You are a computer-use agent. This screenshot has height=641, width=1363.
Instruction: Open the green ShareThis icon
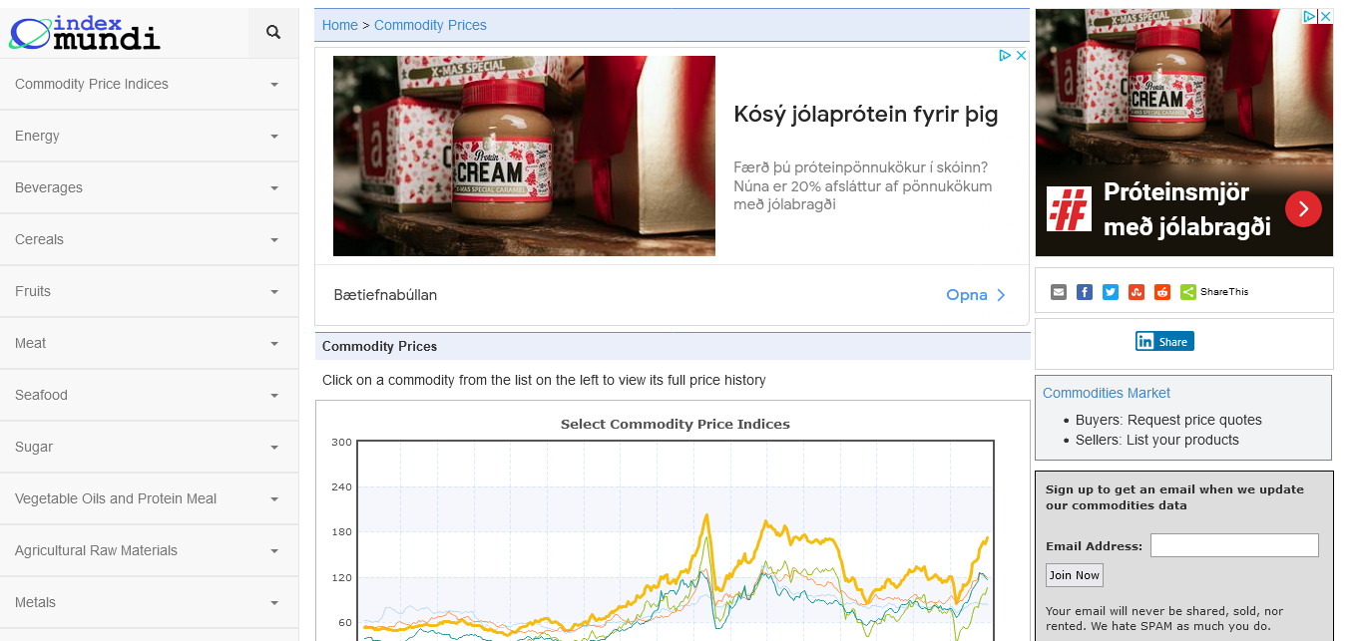click(1188, 292)
